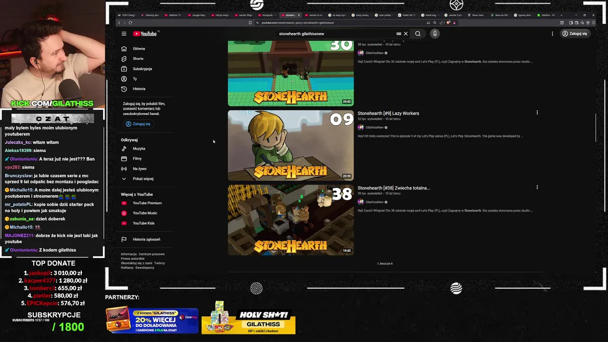The width and height of the screenshot is (608, 342).
Task: Click Skontaktuj się z nami link
Action: pos(136,263)
